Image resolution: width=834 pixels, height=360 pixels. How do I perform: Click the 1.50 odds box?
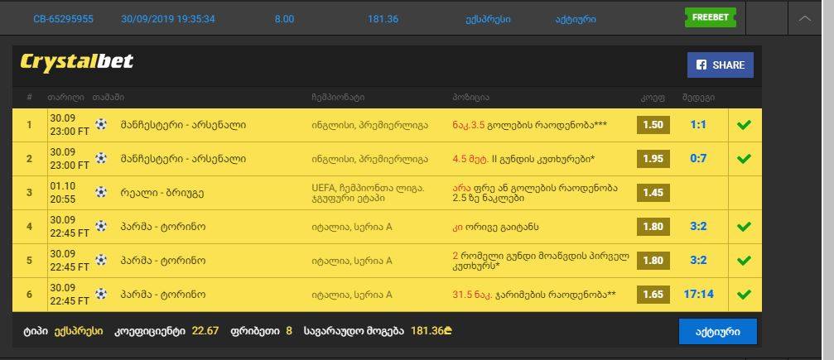point(653,125)
